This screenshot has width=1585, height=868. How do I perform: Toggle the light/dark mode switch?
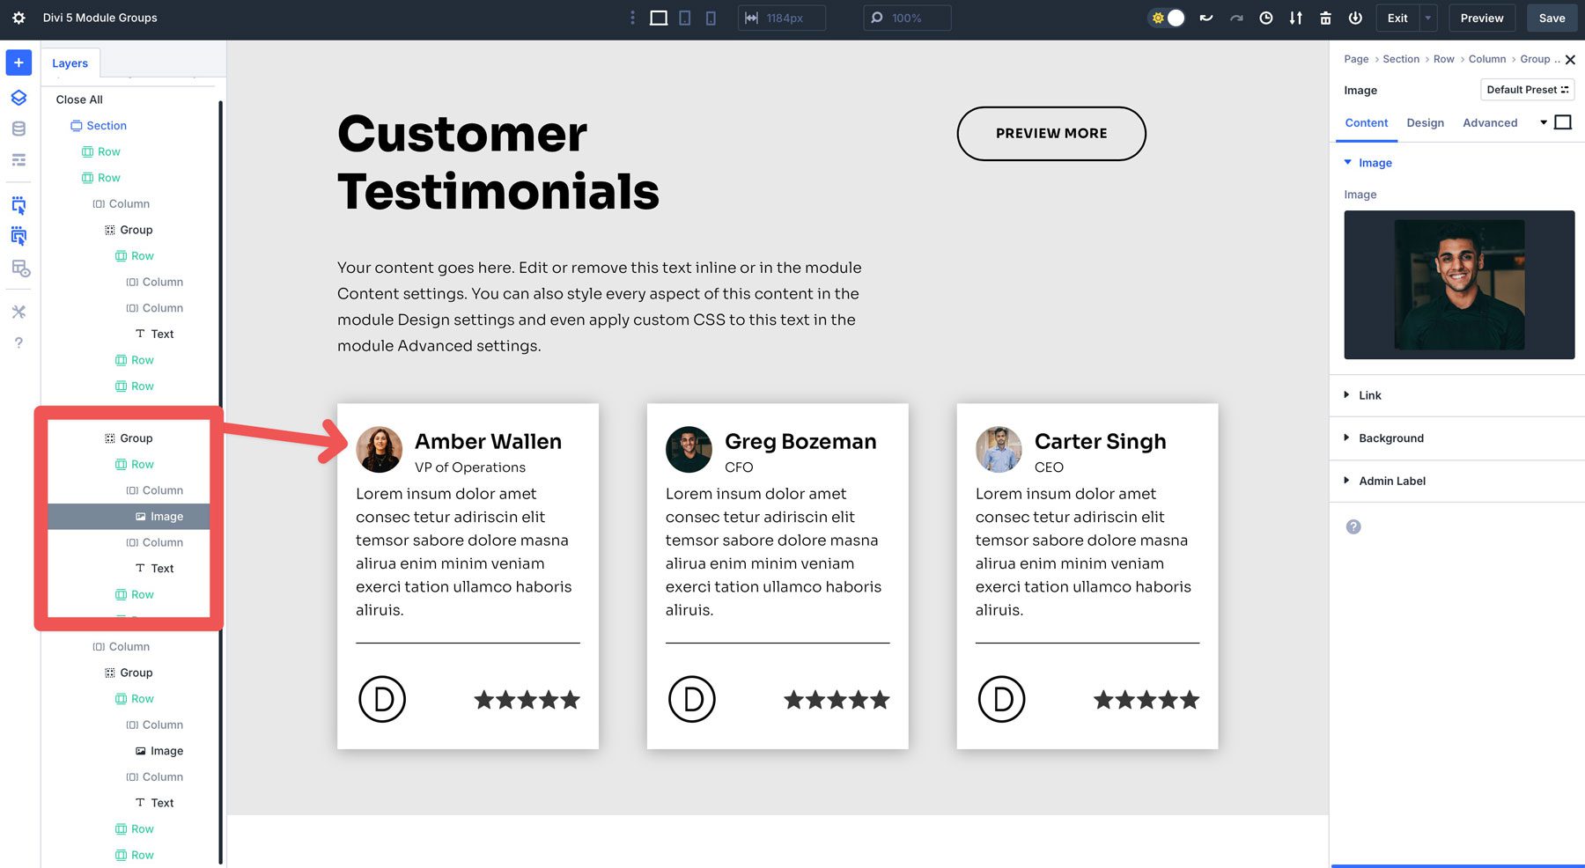pos(1166,18)
